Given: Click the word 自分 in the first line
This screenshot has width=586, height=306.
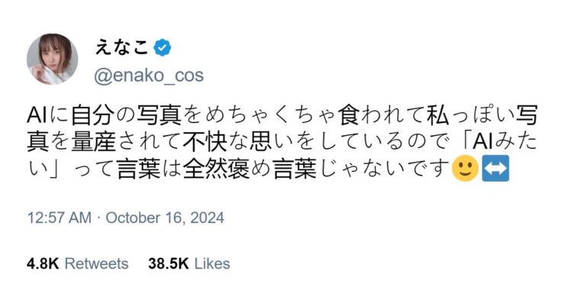Looking at the screenshot, I should [x=92, y=114].
